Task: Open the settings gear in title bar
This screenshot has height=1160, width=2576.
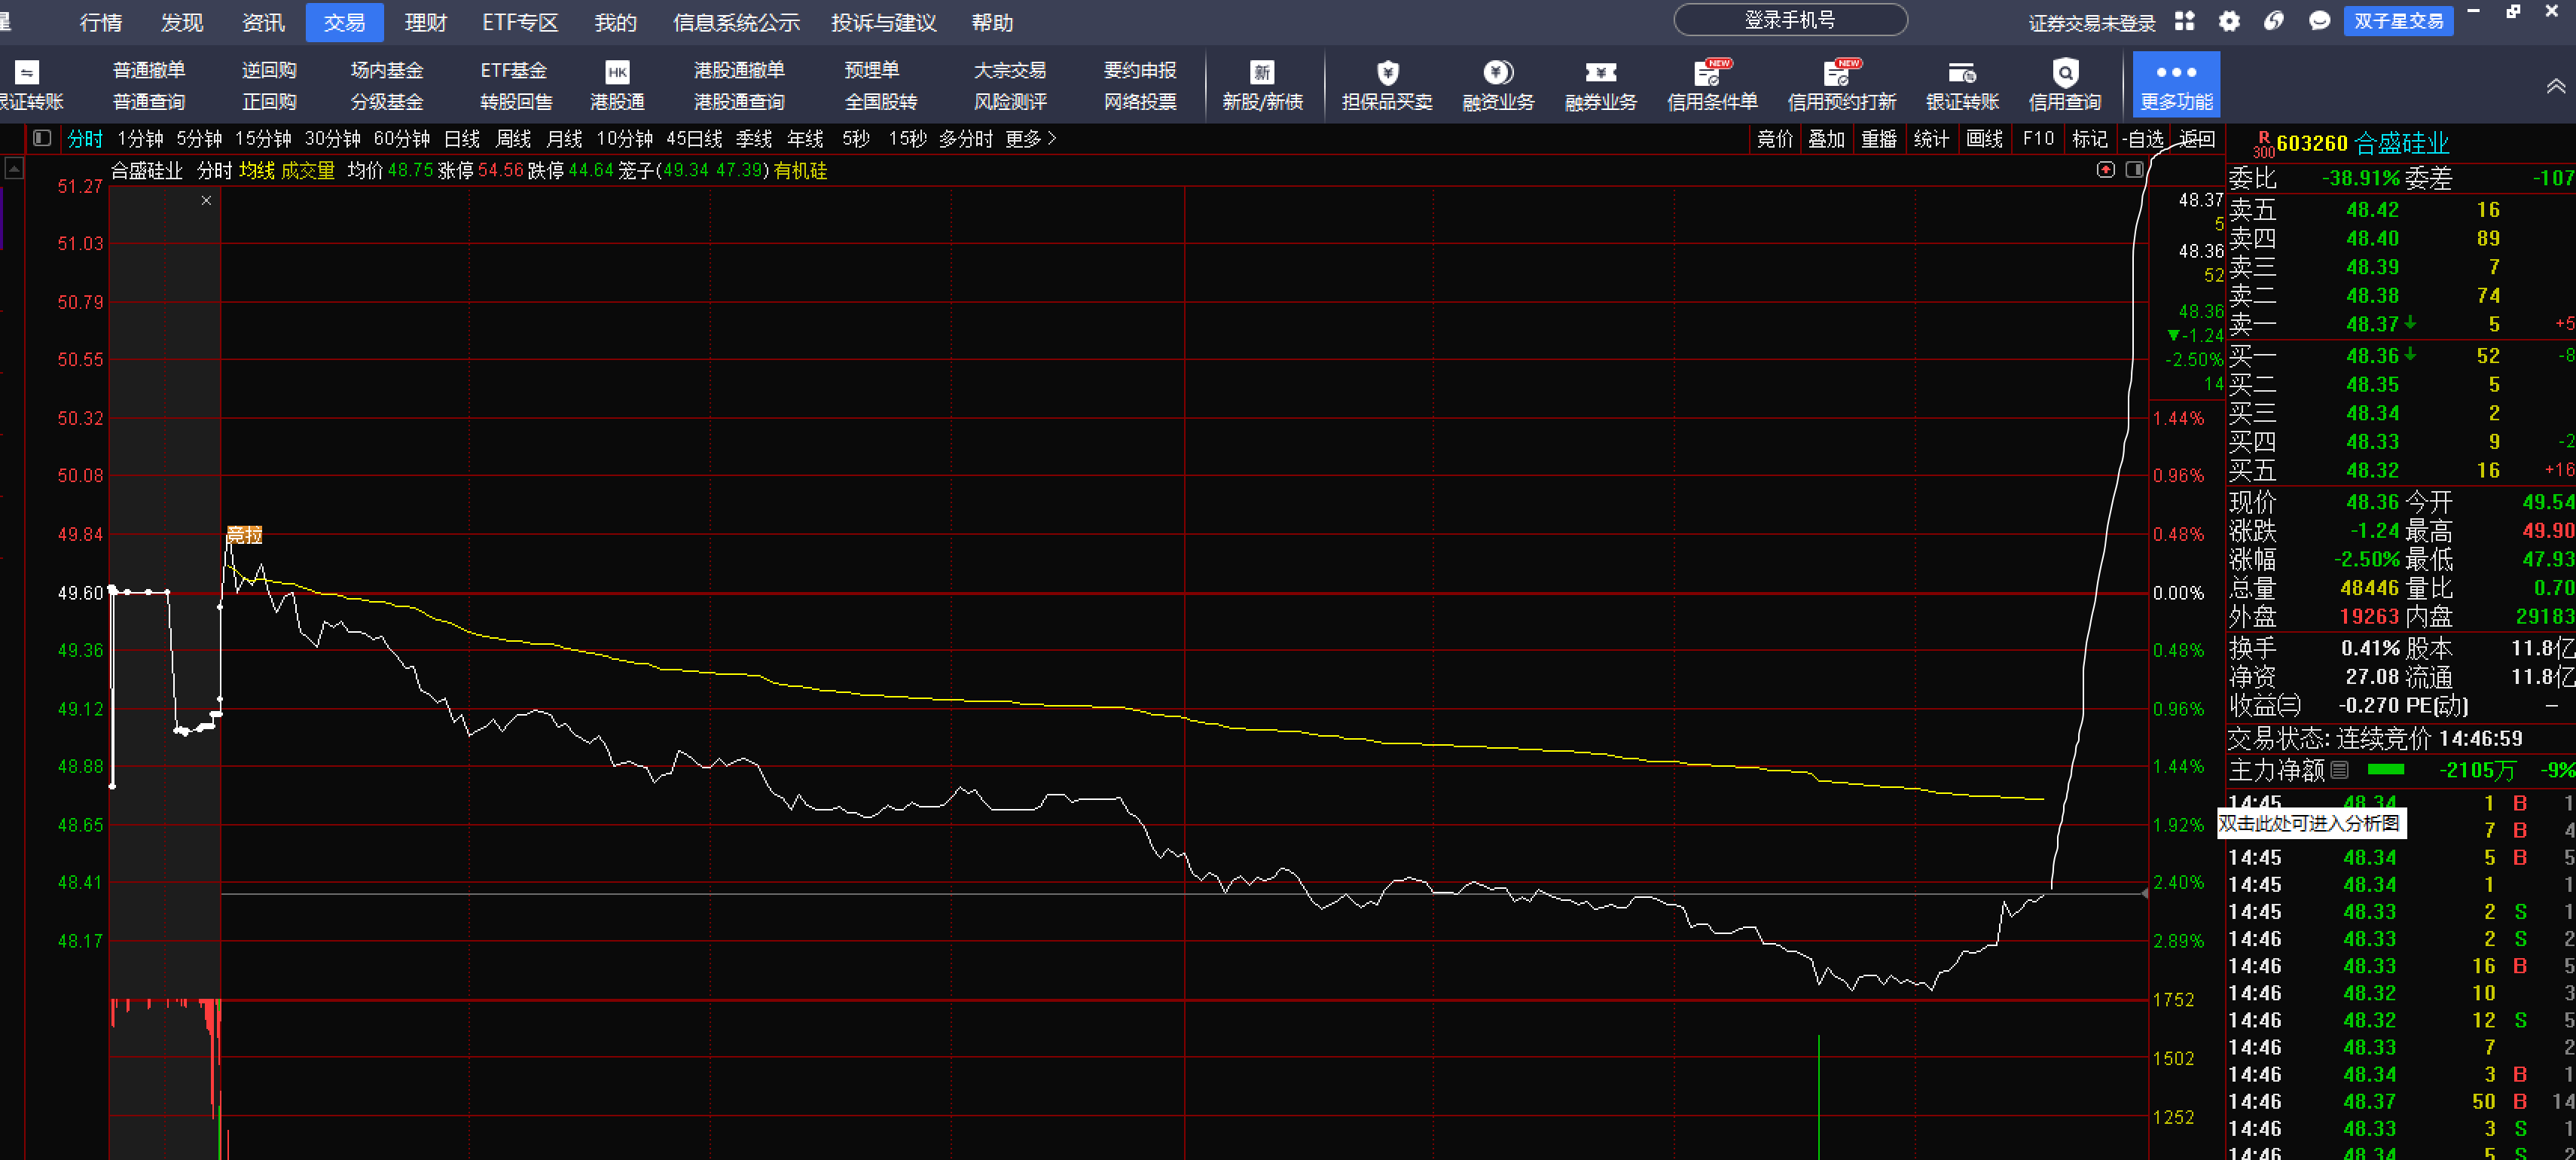Action: (x=2229, y=21)
